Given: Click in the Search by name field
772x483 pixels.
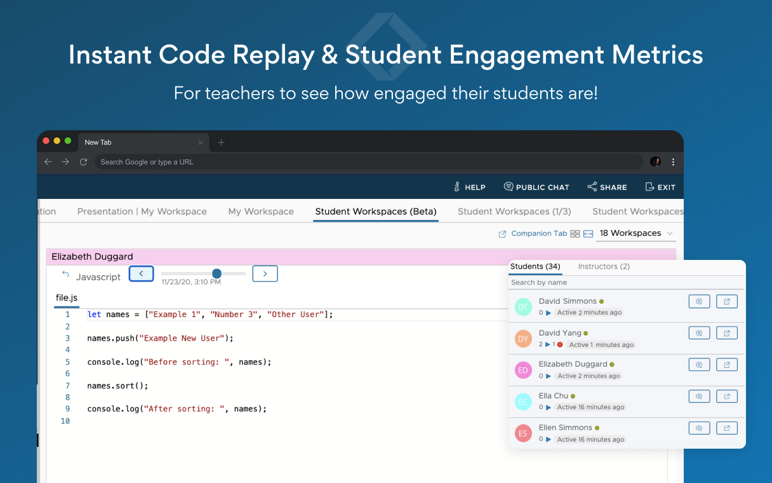Looking at the screenshot, I should coord(625,282).
